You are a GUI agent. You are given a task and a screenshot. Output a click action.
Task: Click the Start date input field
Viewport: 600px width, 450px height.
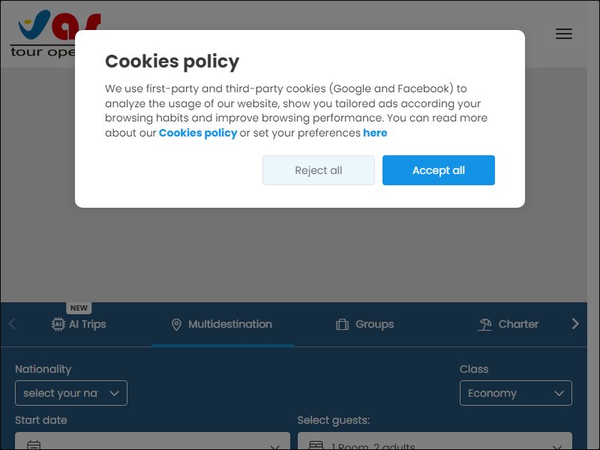[x=153, y=441]
